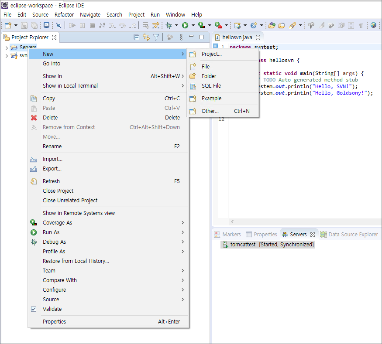Open the Refactor menu in menu bar
This screenshot has height=344, width=382.
point(64,14)
